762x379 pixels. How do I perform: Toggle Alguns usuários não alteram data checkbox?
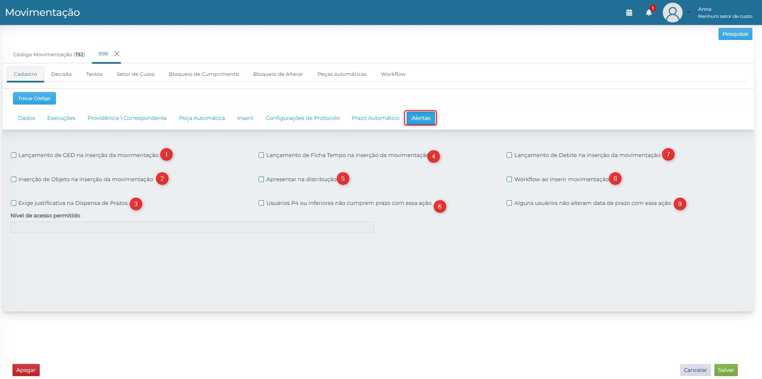(509, 203)
